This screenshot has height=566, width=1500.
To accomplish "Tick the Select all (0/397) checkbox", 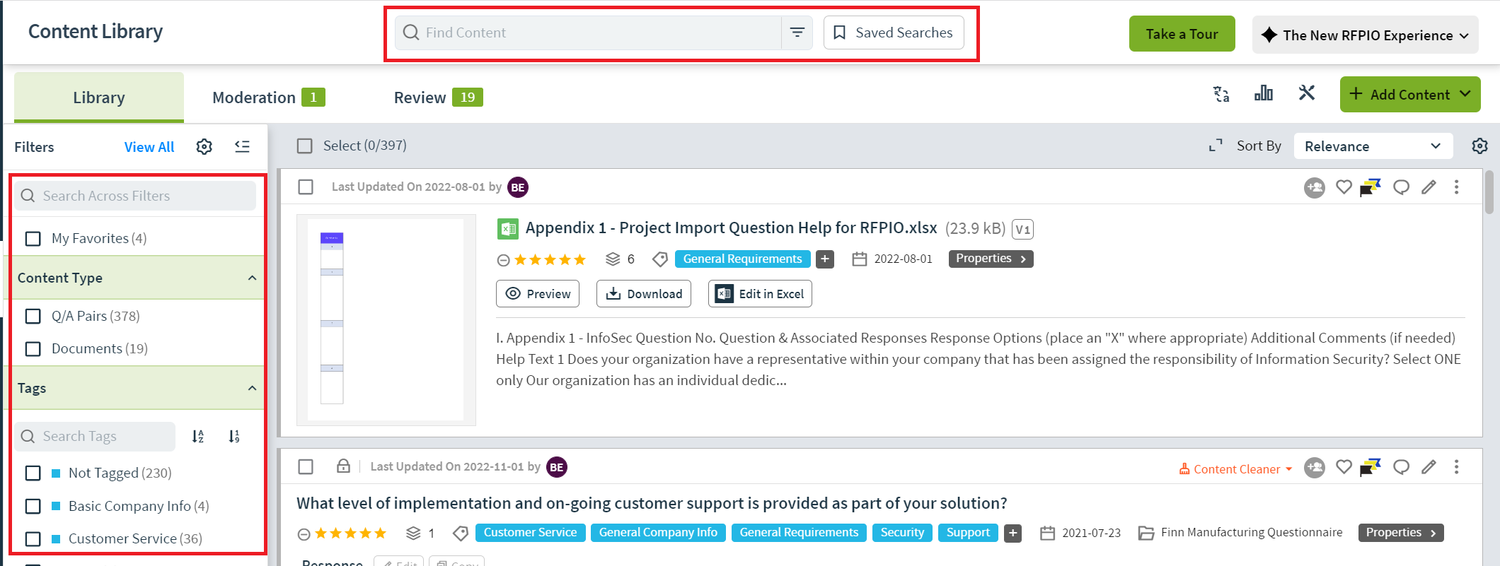I will (305, 146).
